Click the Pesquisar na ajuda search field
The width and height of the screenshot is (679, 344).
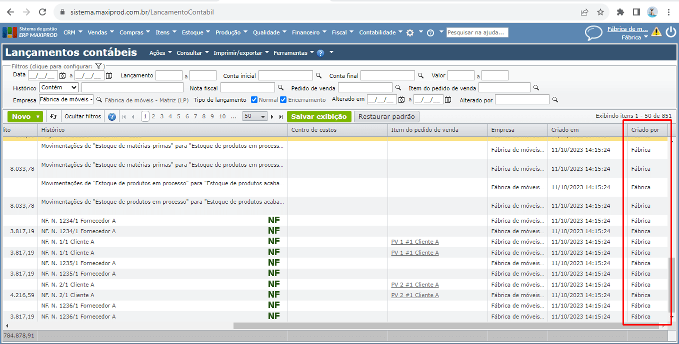tap(477, 32)
